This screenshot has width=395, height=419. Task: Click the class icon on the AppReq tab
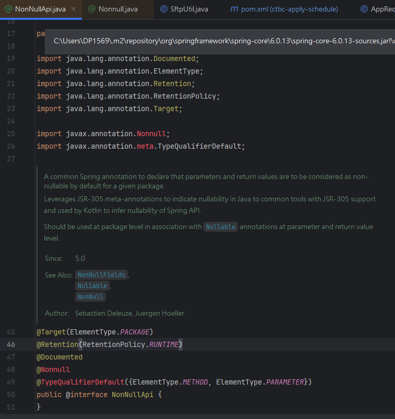364,9
